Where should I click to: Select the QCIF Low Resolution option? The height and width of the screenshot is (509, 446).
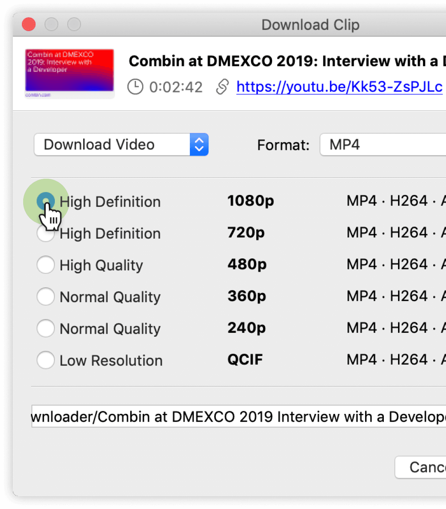45,360
